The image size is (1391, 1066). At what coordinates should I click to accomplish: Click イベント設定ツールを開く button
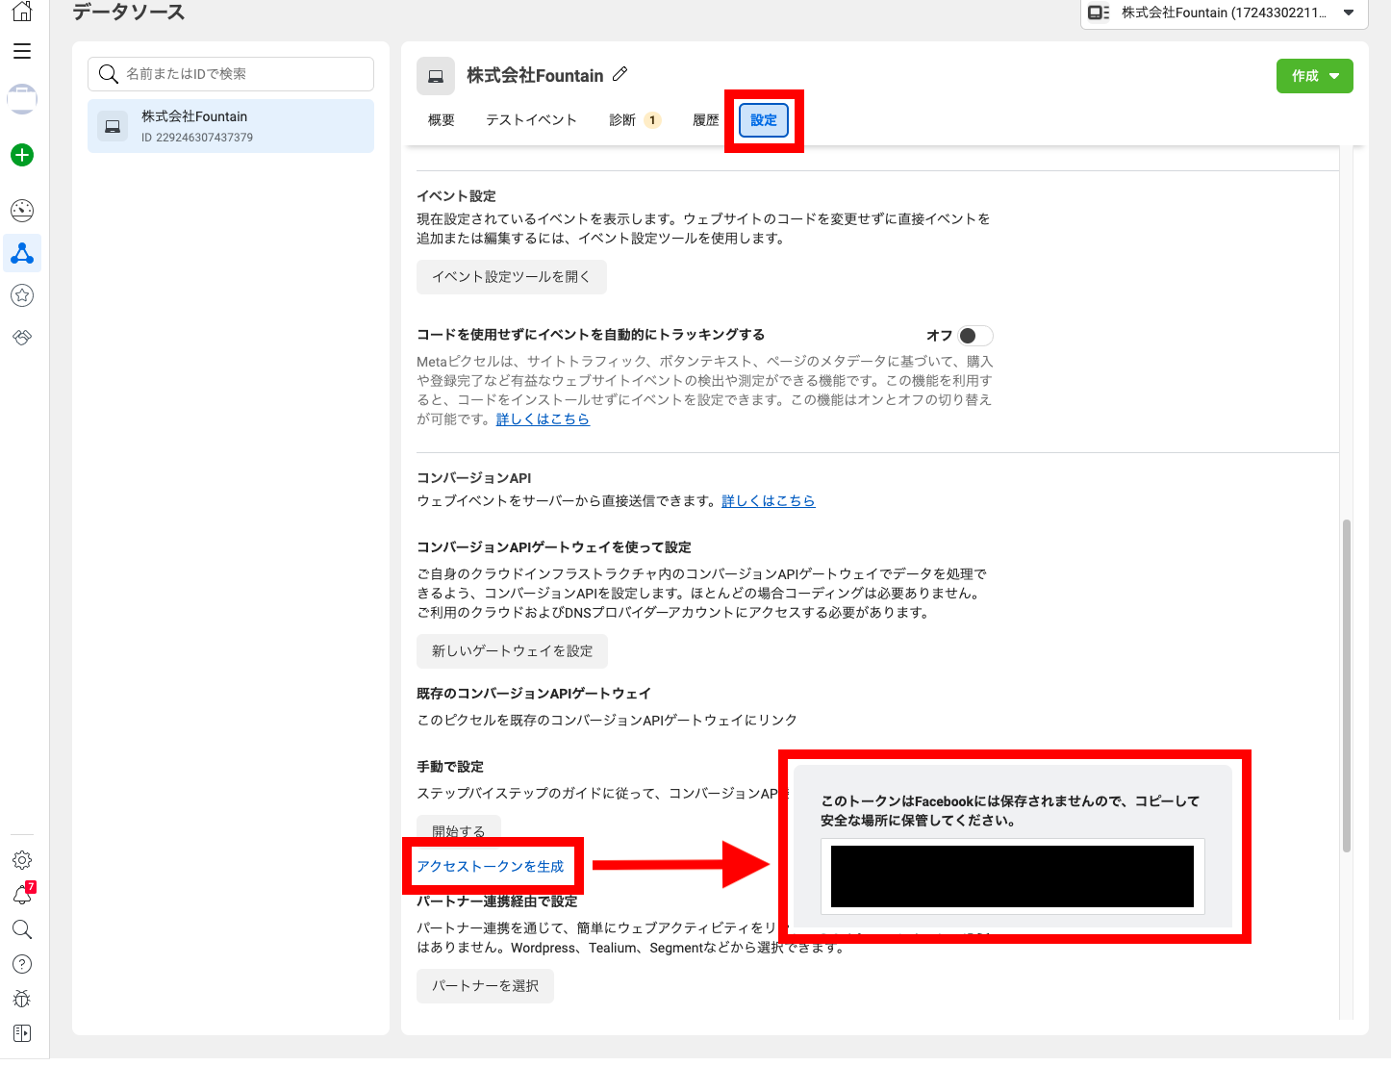point(511,277)
